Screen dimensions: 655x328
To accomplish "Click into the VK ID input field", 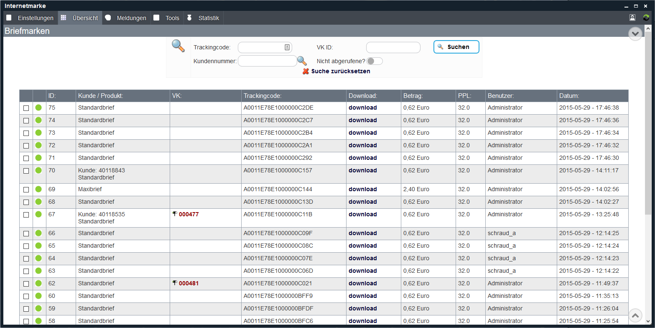I will coord(393,47).
